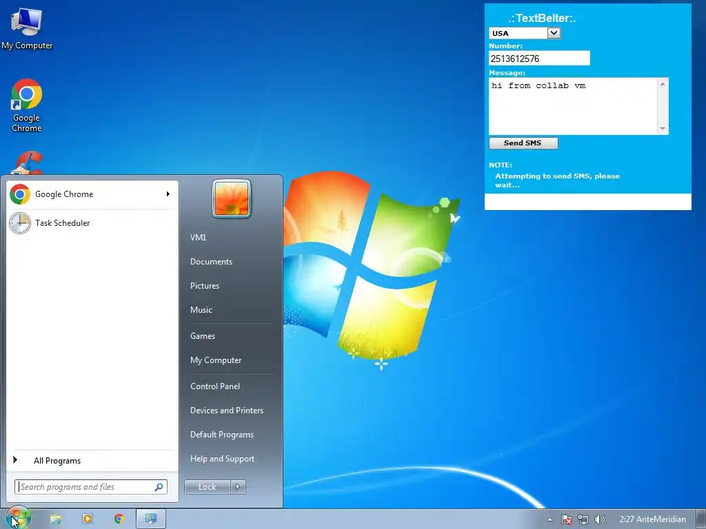Viewport: 706px width, 529px height.
Task: Click the network tray icon
Action: [583, 519]
